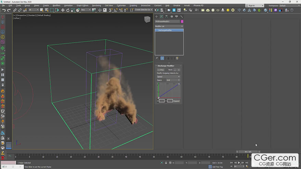The image size is (301, 169).
Task: Click the Undo arrow in main toolbar
Action: pyautogui.click(x=4, y=10)
